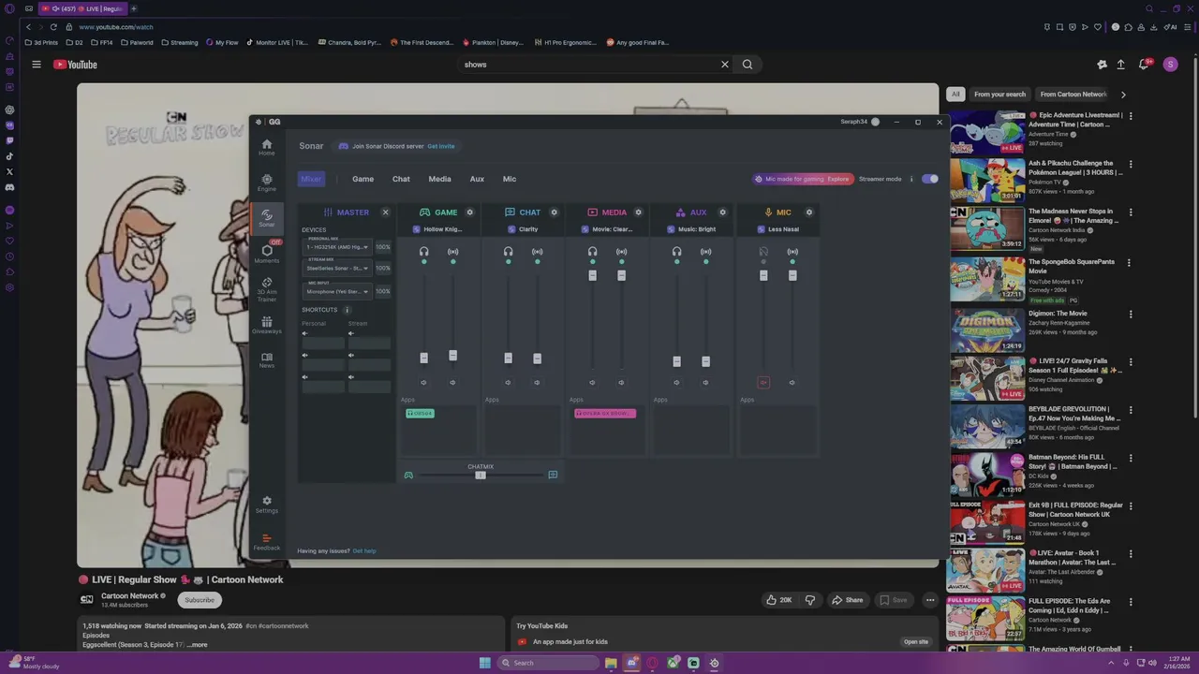Switch to the Mic tab in Sonar

[510, 179]
